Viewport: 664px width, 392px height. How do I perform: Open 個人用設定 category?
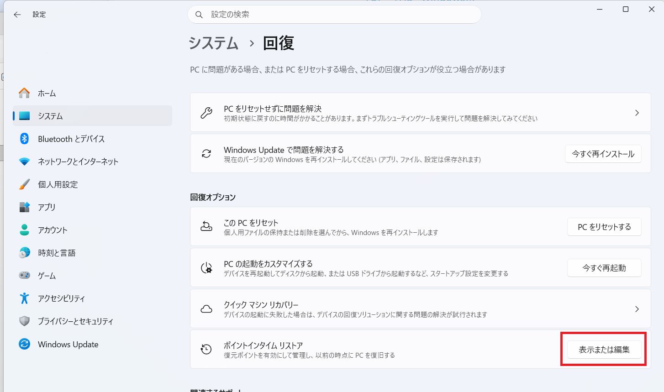(92, 184)
